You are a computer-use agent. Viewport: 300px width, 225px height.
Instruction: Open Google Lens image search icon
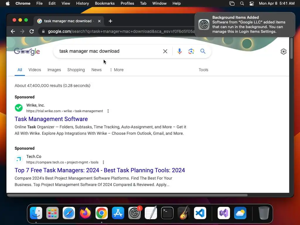click(191, 51)
